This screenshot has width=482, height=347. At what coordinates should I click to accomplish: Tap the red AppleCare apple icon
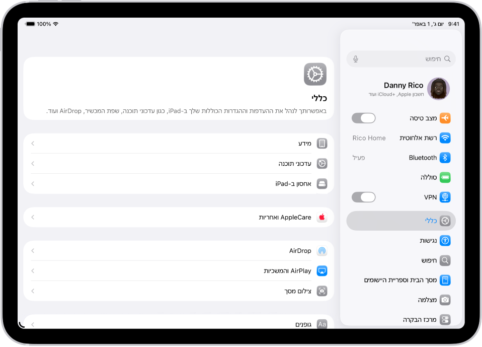coord(322,217)
